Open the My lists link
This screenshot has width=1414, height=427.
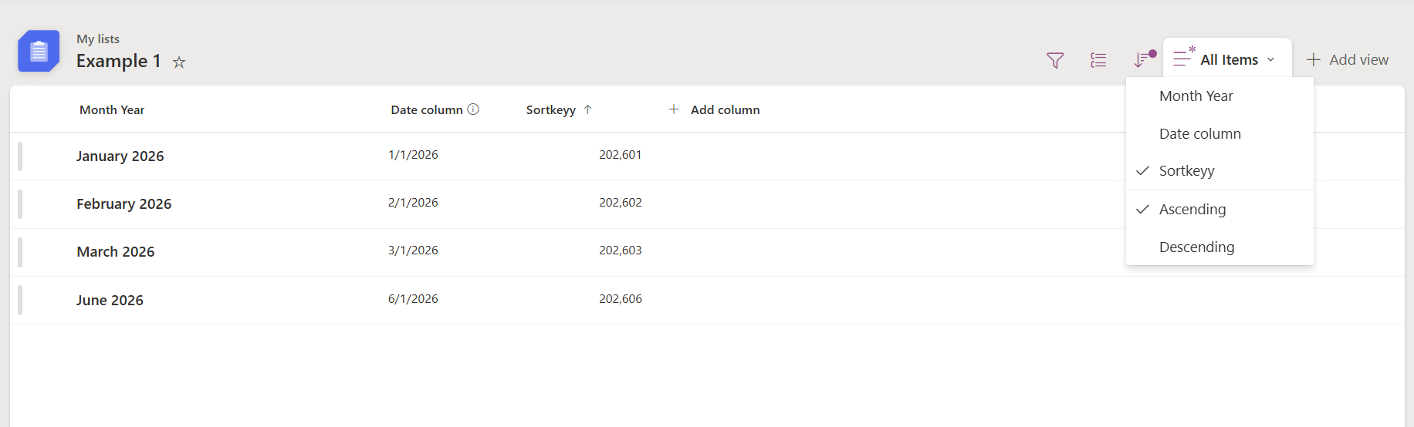click(98, 39)
